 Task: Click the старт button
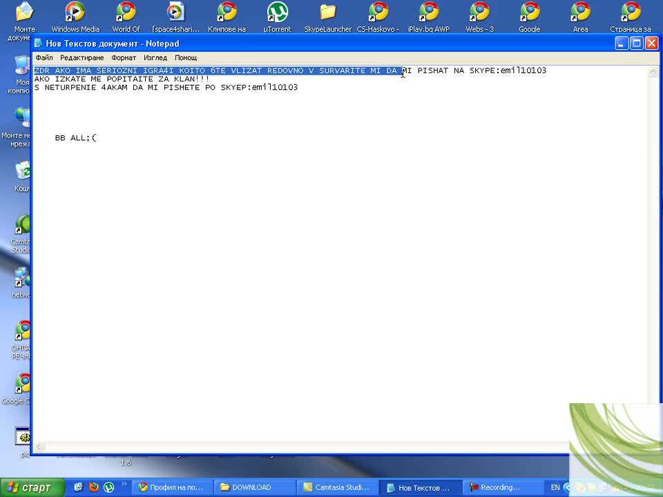(x=32, y=488)
